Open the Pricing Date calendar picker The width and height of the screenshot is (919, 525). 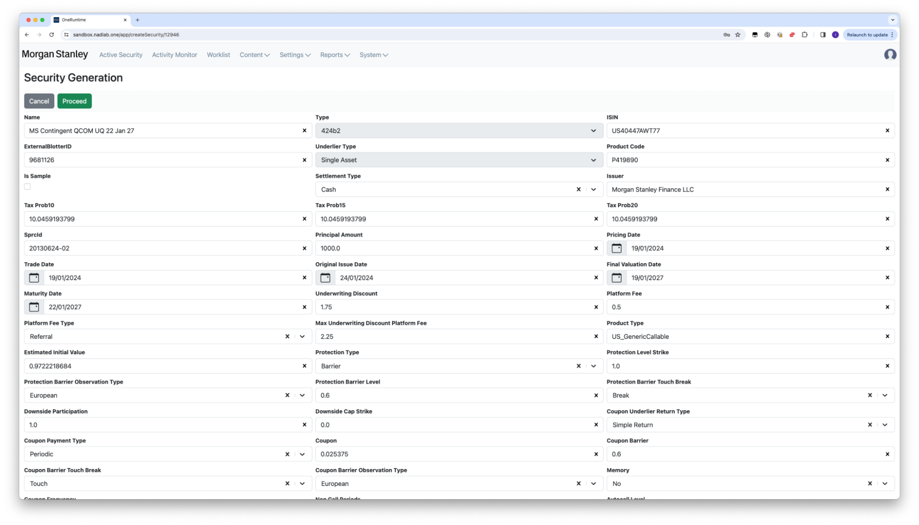point(616,248)
